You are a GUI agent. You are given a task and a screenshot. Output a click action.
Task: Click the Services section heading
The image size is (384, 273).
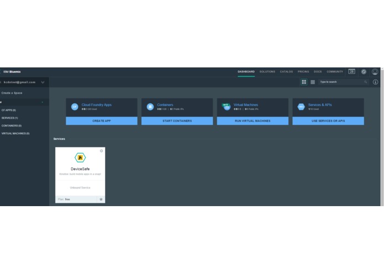(x=59, y=139)
